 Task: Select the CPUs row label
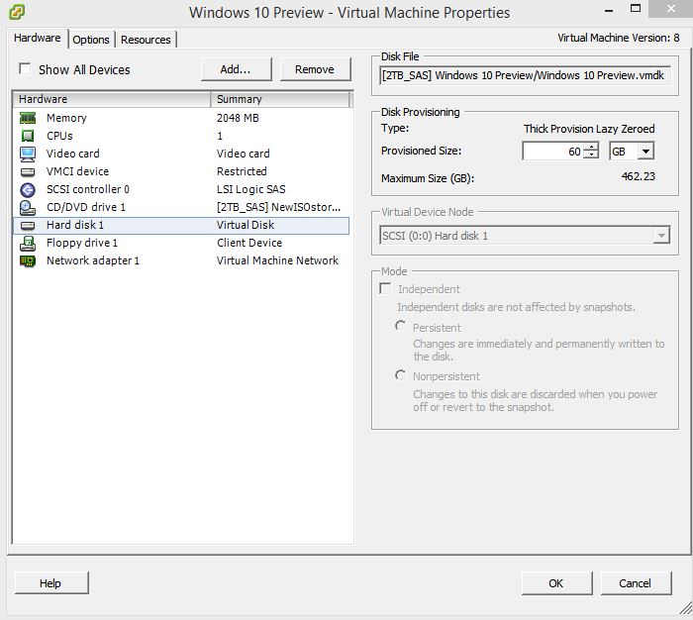pos(59,136)
